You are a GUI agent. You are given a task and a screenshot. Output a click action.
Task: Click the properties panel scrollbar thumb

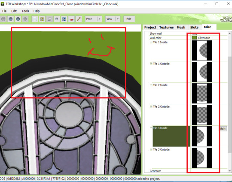pos(229,105)
